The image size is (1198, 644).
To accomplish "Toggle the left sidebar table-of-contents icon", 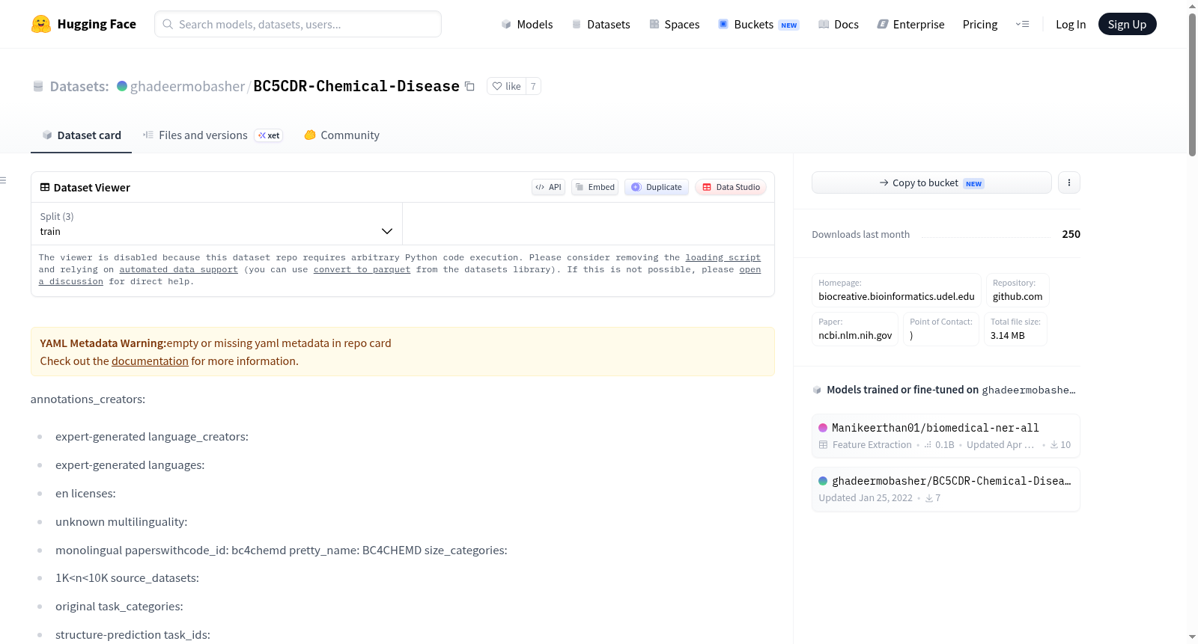I will click(4, 180).
